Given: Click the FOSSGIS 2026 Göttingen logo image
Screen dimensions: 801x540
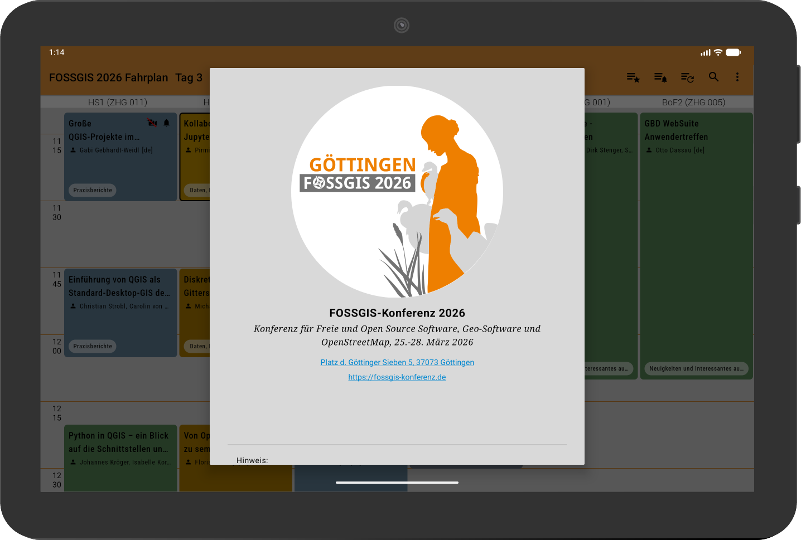Looking at the screenshot, I should [x=397, y=191].
